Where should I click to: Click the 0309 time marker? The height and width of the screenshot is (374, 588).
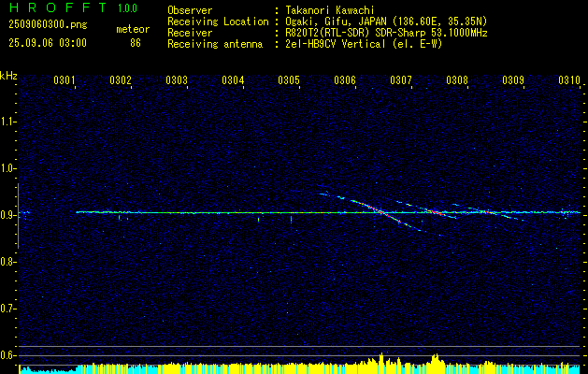513,79
